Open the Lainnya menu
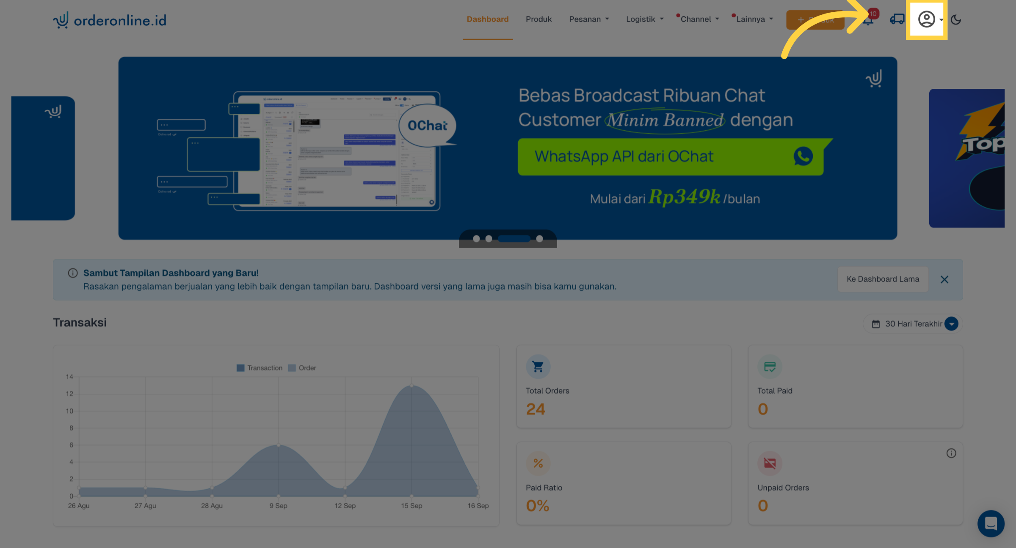Screen dimensions: 1016x548 (x=754, y=19)
